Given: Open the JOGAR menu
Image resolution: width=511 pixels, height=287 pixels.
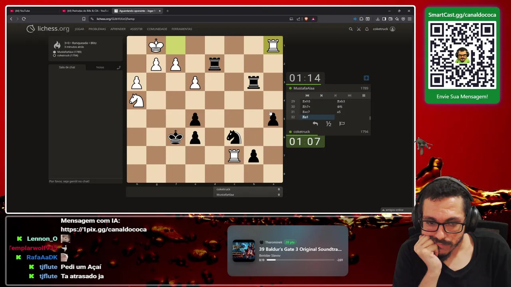Looking at the screenshot, I should pos(79,29).
